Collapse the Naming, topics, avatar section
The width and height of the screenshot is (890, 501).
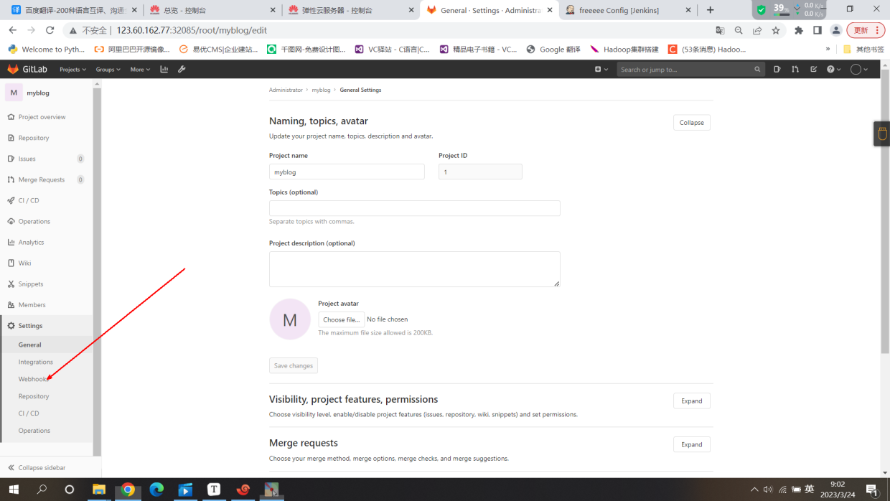[692, 122]
